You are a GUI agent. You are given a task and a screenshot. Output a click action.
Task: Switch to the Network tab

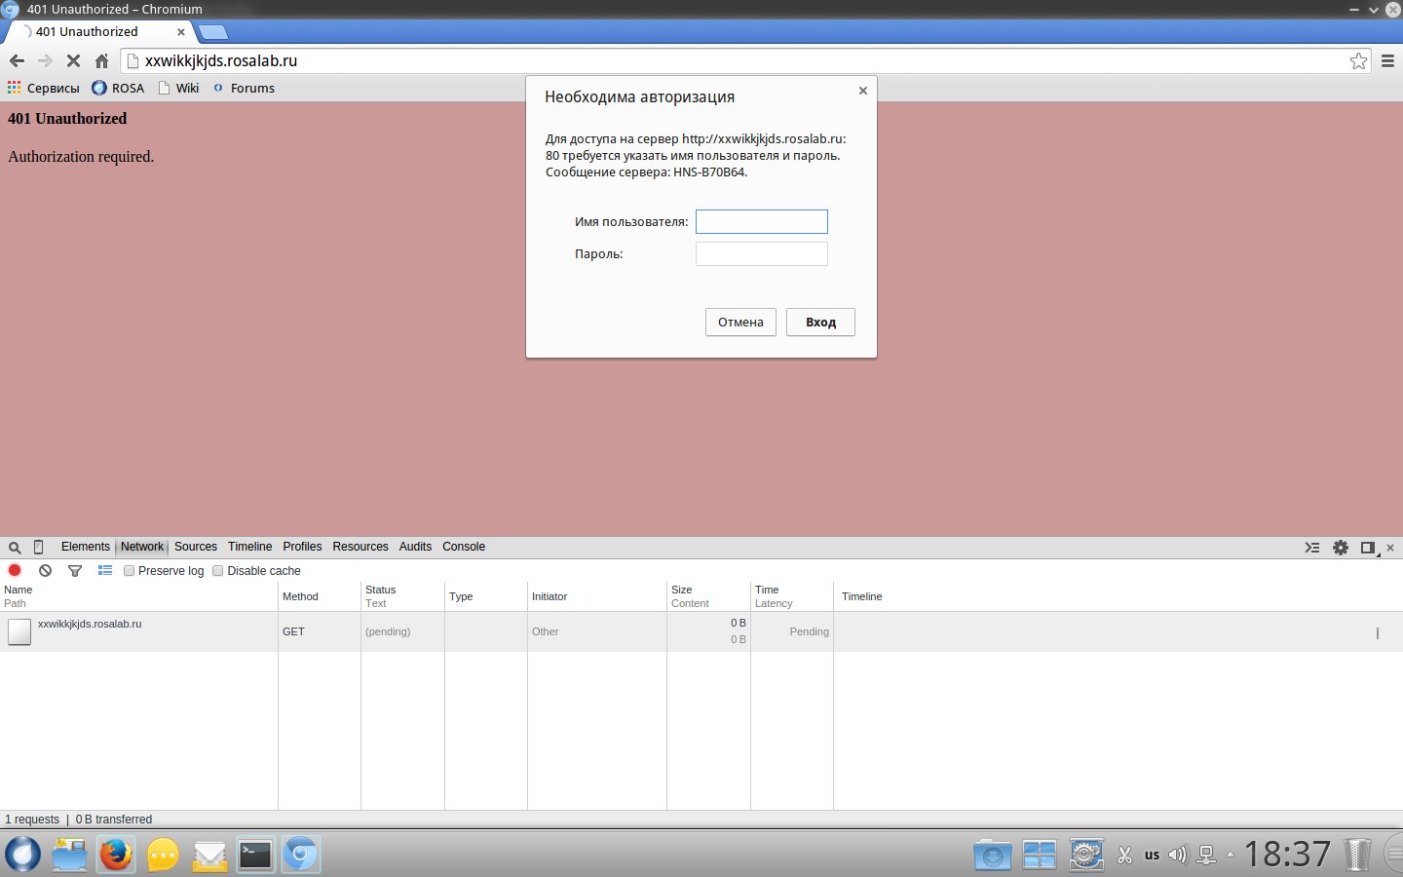point(142,547)
